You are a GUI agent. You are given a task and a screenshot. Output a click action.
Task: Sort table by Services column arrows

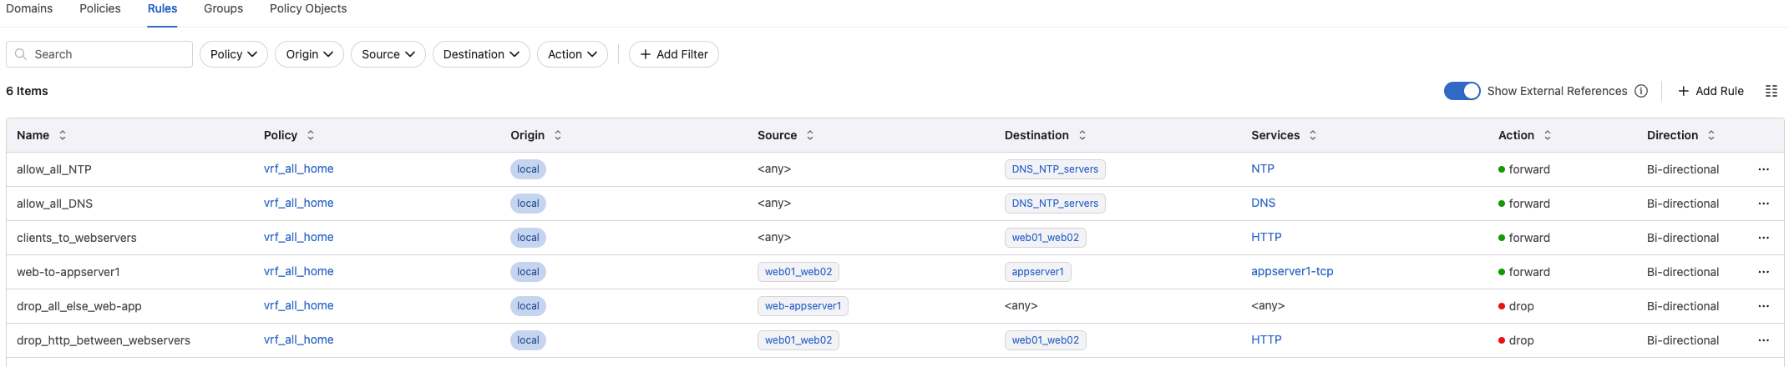pyautogui.click(x=1313, y=135)
